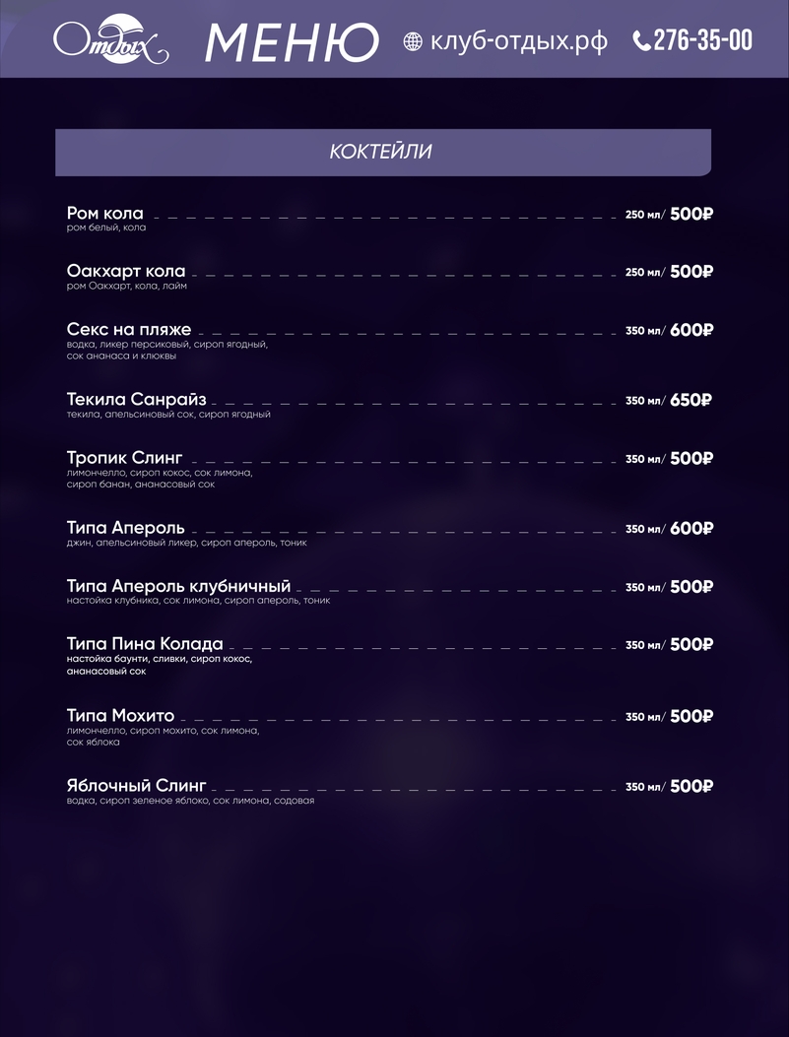Select Типа Апероль клубничный cocktail
The image size is (789, 1037).
pos(179,587)
